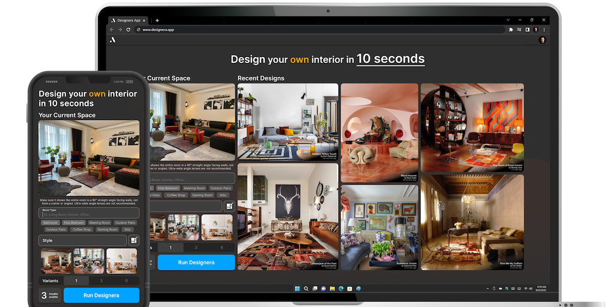The width and height of the screenshot is (615, 307).
Task: Open the browser extensions puzzle icon
Action: (x=510, y=29)
